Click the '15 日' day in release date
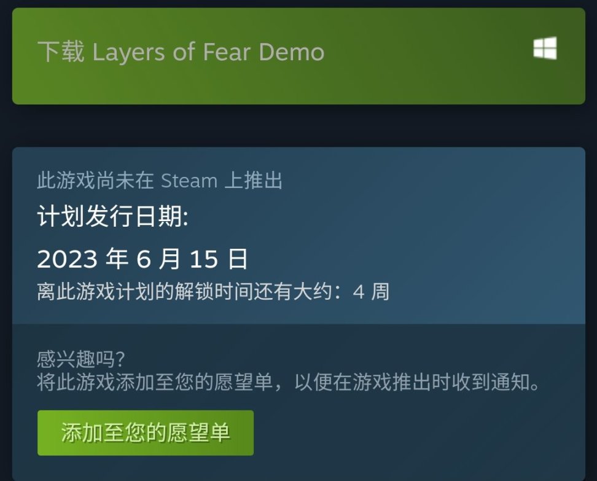This screenshot has width=597, height=481. [219, 259]
